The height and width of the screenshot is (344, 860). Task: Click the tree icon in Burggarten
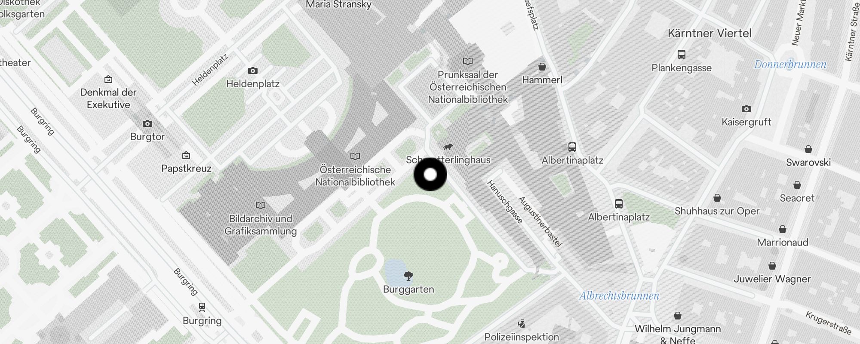408,276
